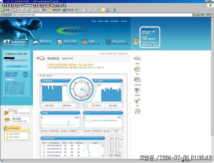
Task: Click the yellow folder toolbar icon
Action: pos(103,10)
